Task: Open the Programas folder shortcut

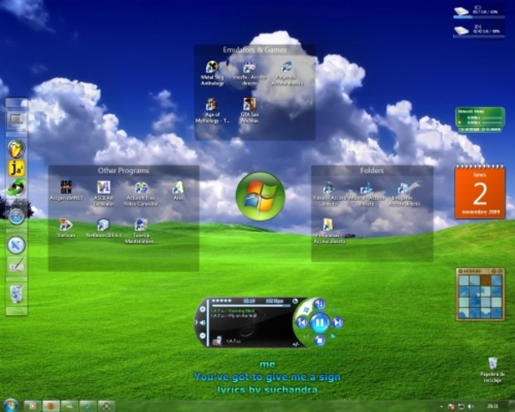Action: (x=330, y=231)
